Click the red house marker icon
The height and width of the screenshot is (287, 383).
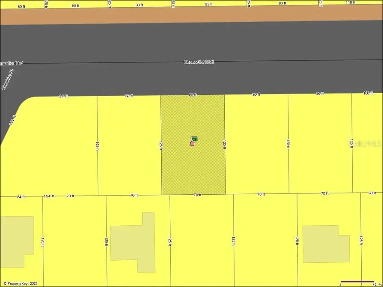pos(192,144)
